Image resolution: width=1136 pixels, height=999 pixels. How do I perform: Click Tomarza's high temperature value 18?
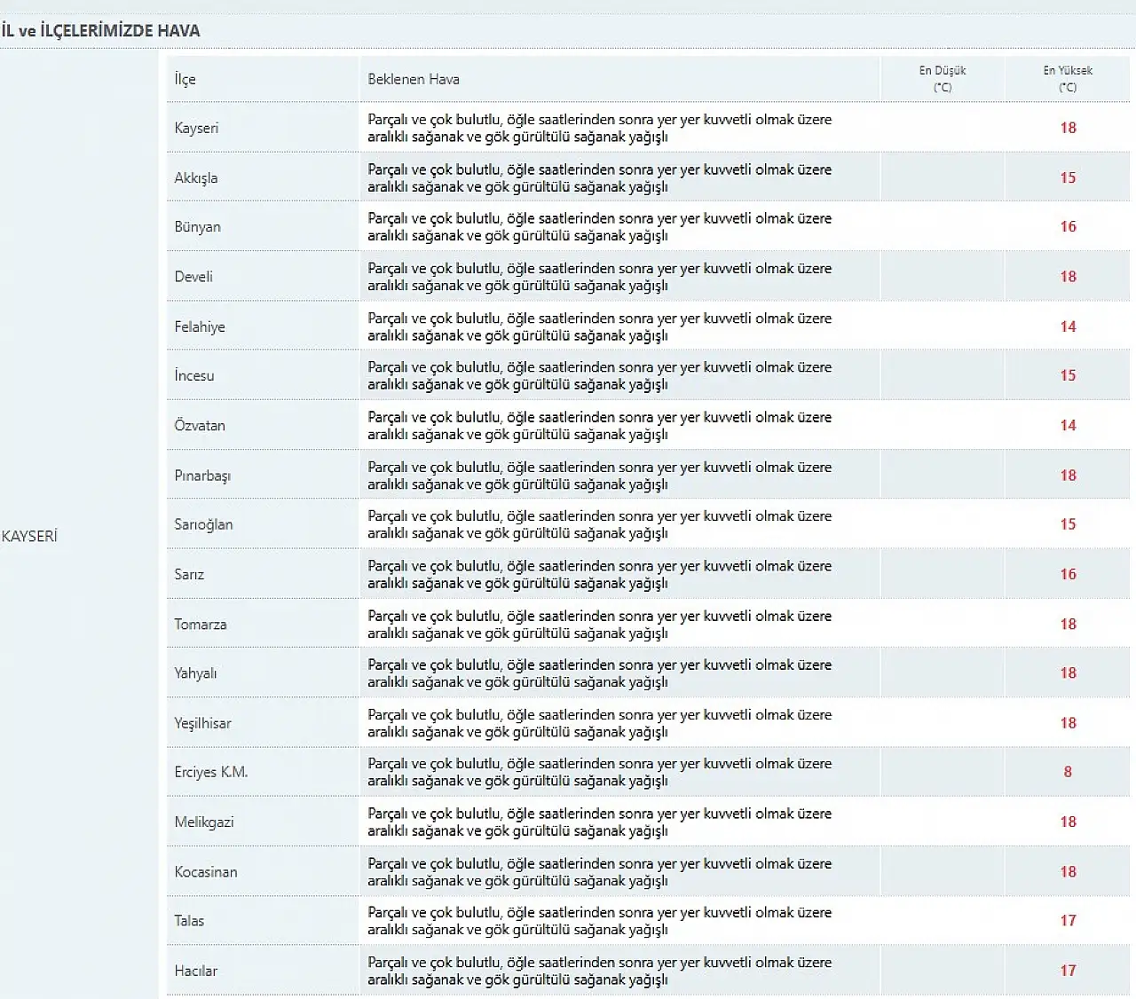click(1068, 624)
